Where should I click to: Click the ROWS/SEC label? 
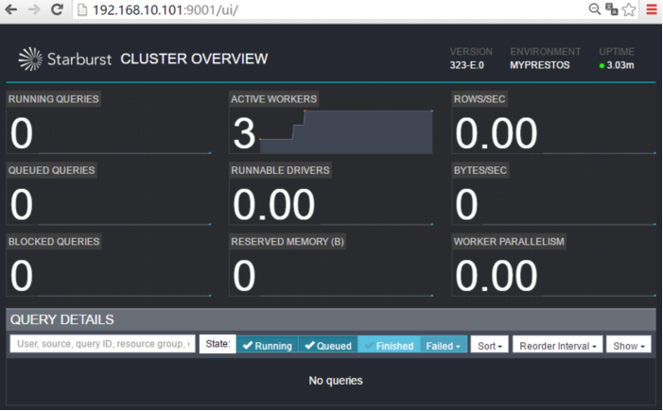tap(480, 99)
